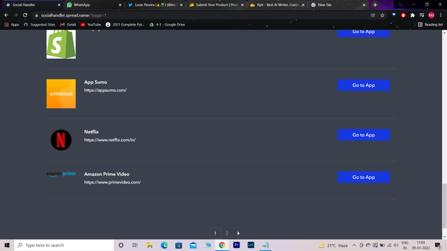Show hidden system tray icons
Image resolution: width=447 pixels, height=251 pixels.
(x=354, y=245)
